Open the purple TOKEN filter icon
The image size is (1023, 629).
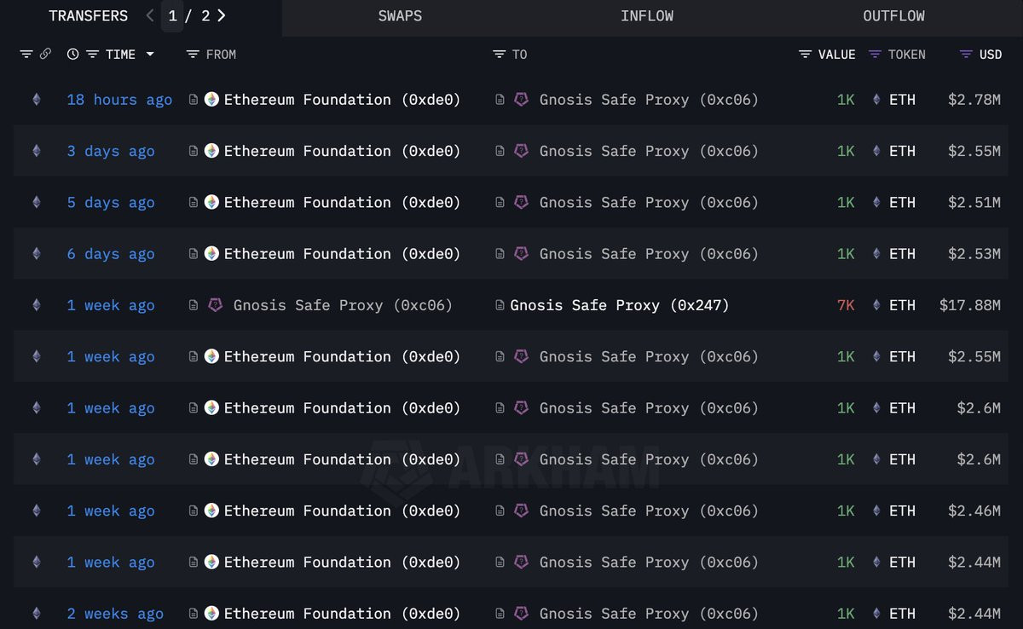pyautogui.click(x=875, y=54)
